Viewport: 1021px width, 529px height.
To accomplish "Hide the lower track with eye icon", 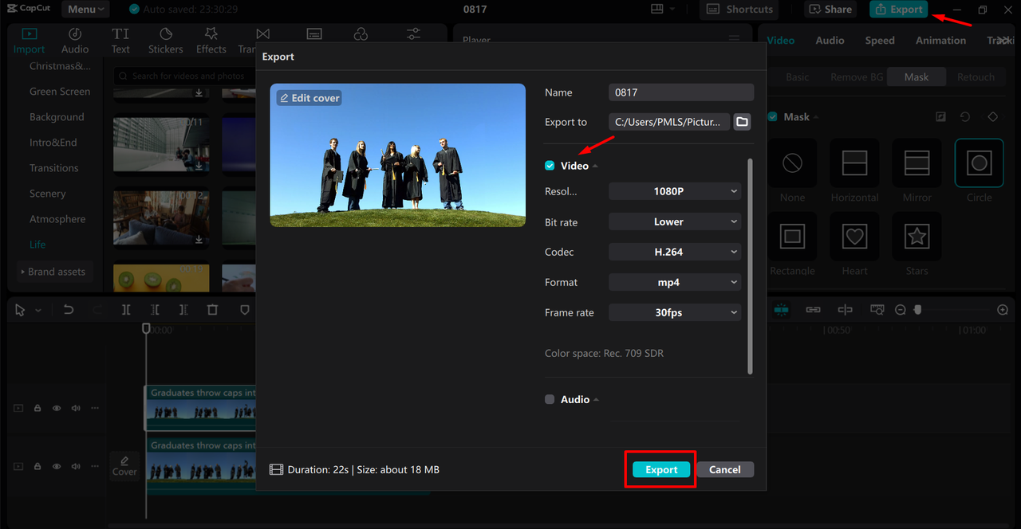I will click(57, 466).
